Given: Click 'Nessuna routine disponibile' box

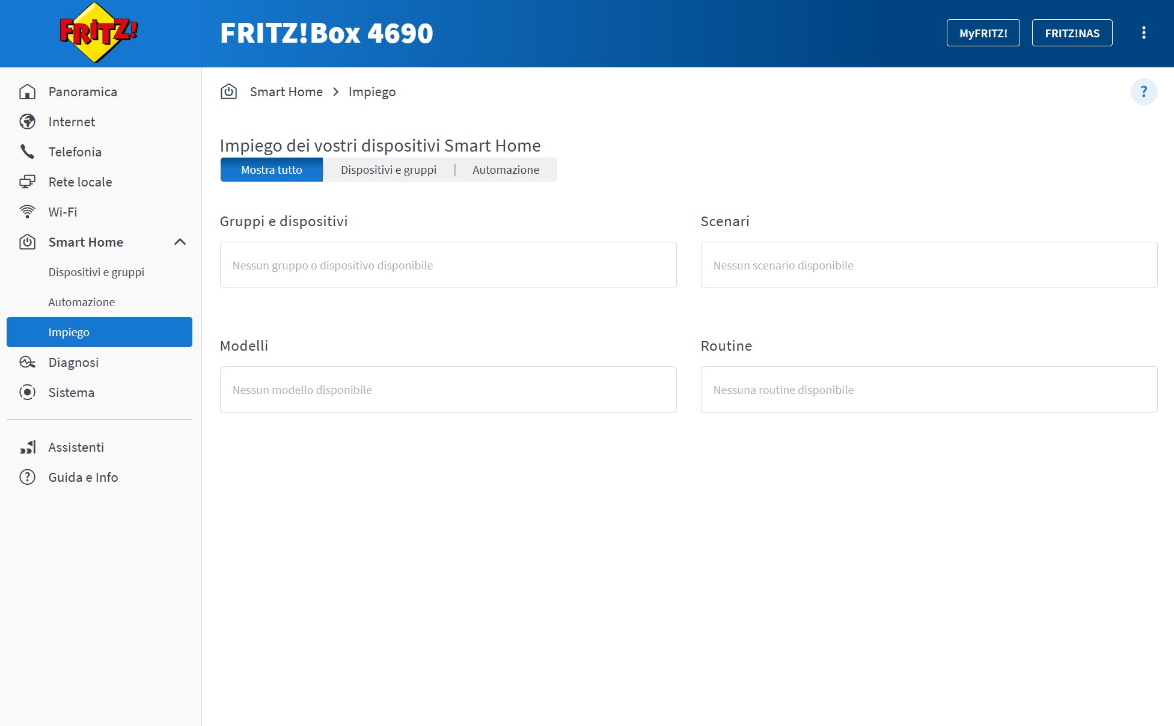Looking at the screenshot, I should [929, 389].
